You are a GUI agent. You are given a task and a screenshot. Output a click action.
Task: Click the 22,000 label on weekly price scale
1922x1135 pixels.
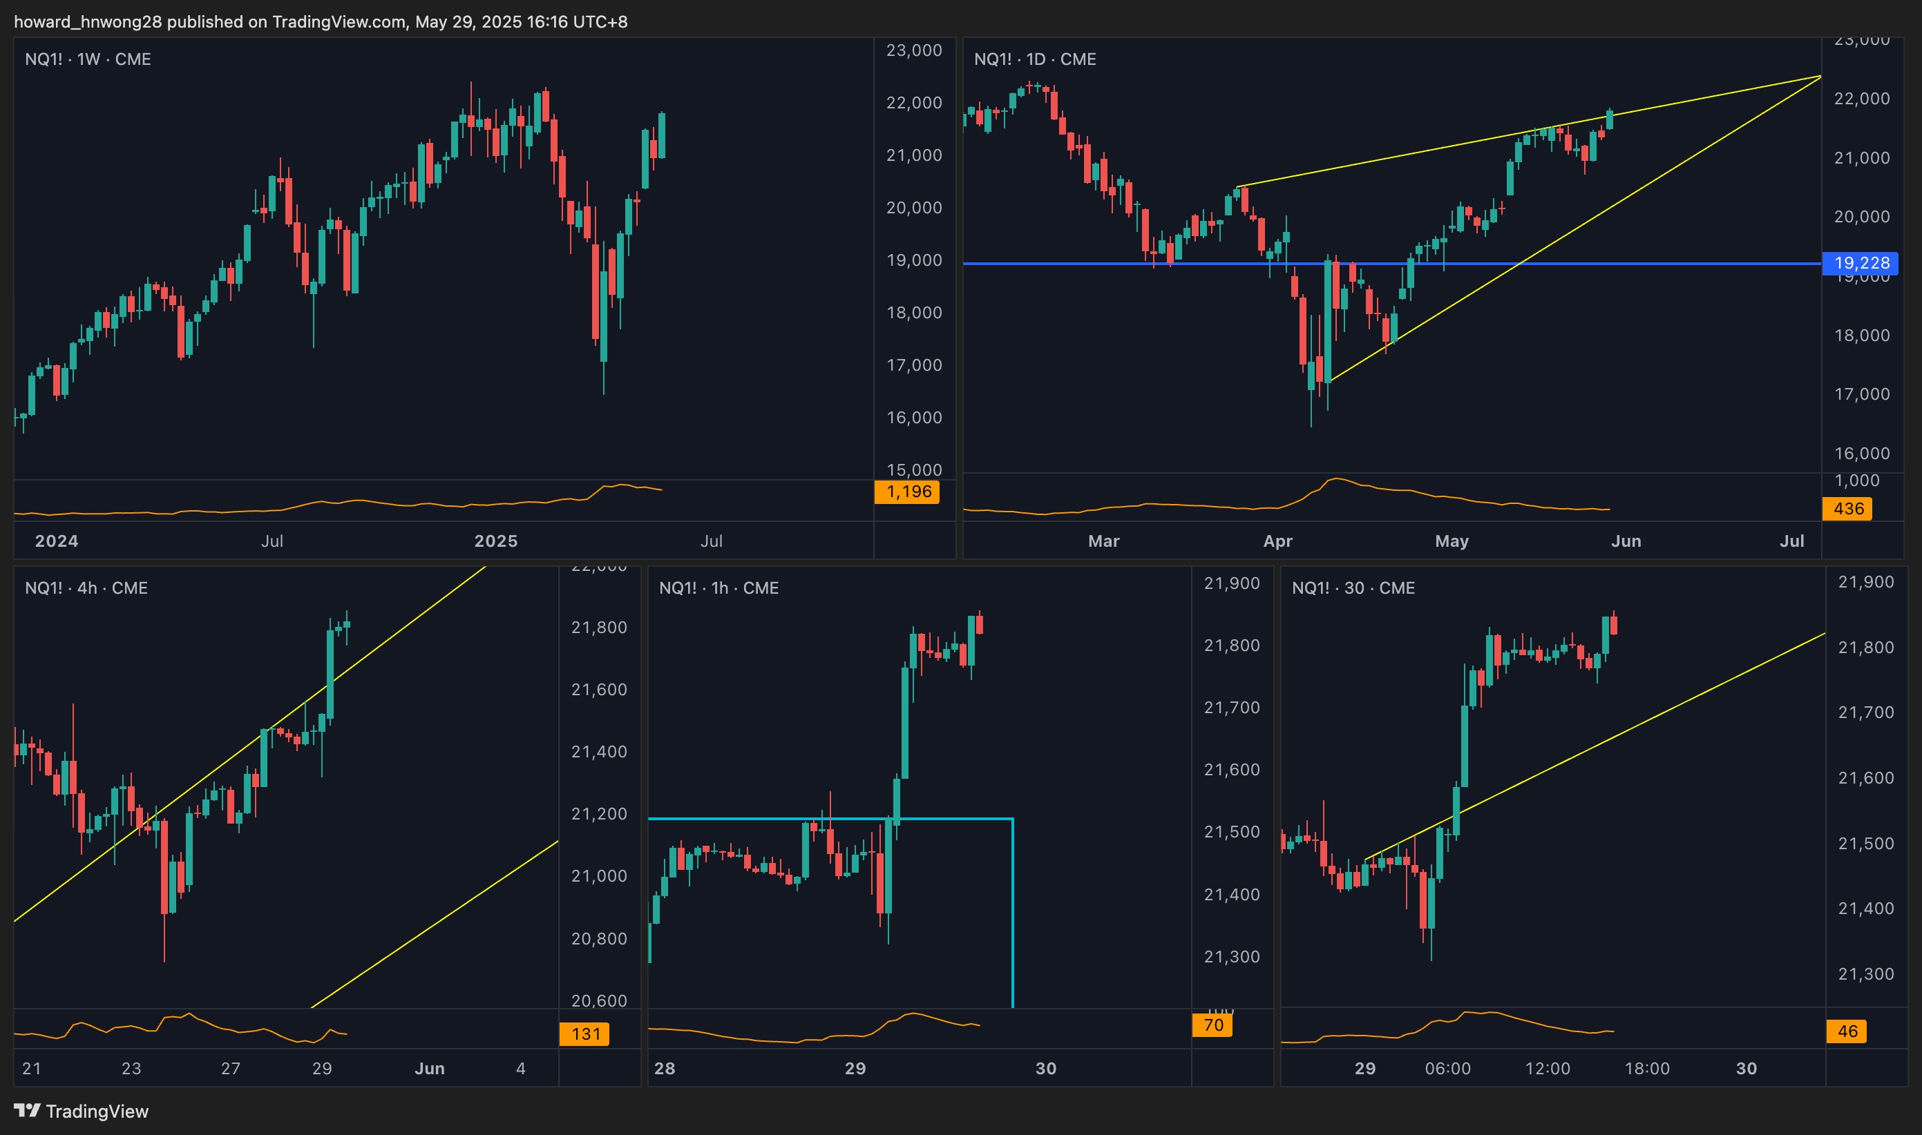click(913, 102)
